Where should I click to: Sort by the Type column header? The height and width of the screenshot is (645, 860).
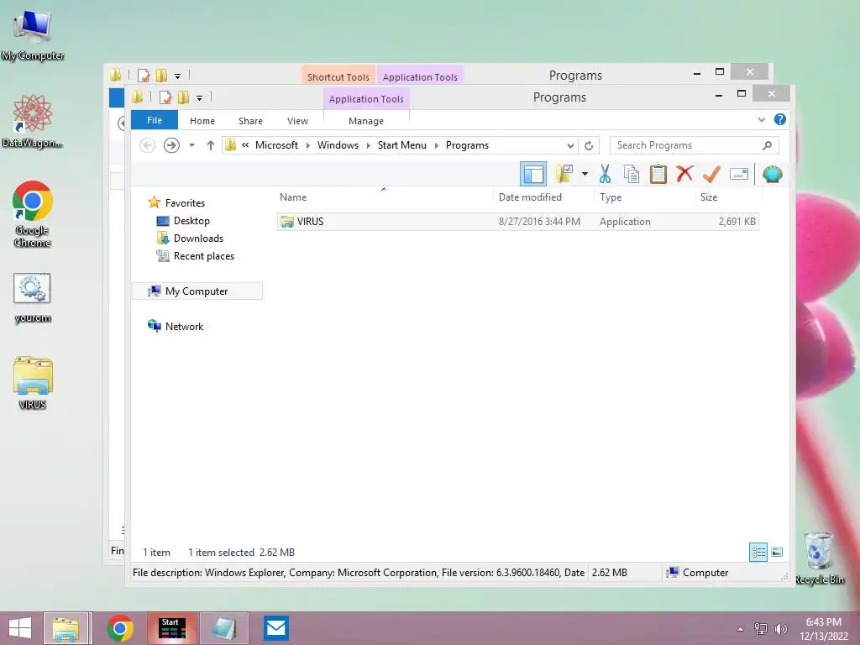pos(611,197)
